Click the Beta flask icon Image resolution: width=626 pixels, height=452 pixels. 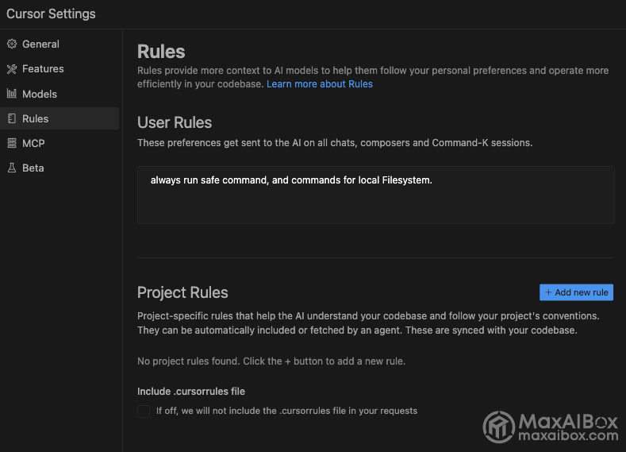pos(12,168)
